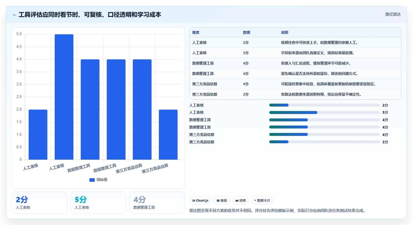Select the 进度 tag
413x225 pixels.
tap(240, 200)
